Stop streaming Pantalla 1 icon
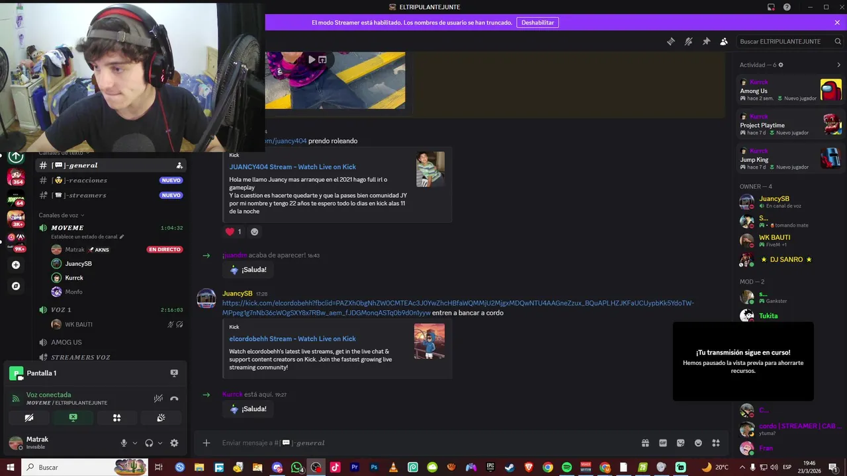Image resolution: width=847 pixels, height=476 pixels. pos(174,373)
